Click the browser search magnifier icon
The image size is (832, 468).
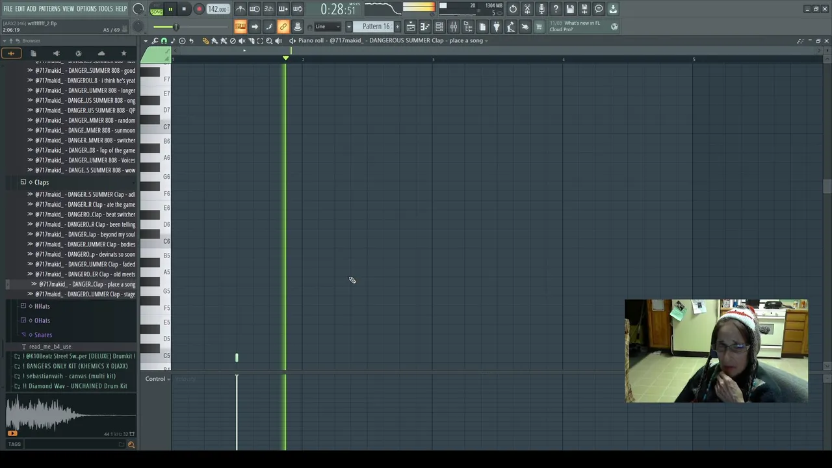click(x=131, y=445)
